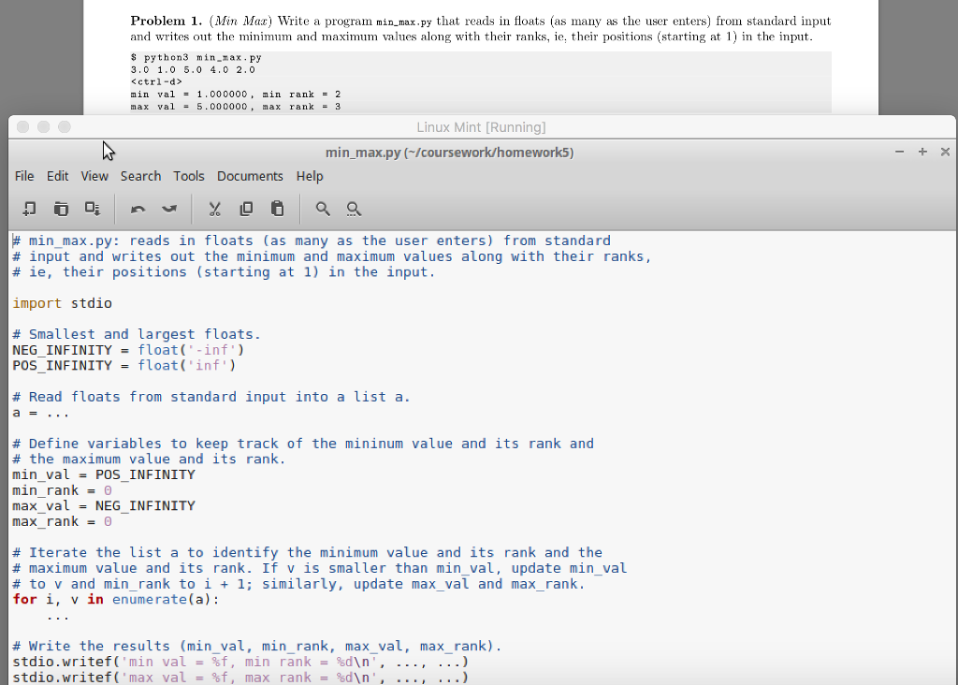Screen dimensions: 958x685
Task: Click stdio.writef 'max val' line
Action: (x=240, y=678)
